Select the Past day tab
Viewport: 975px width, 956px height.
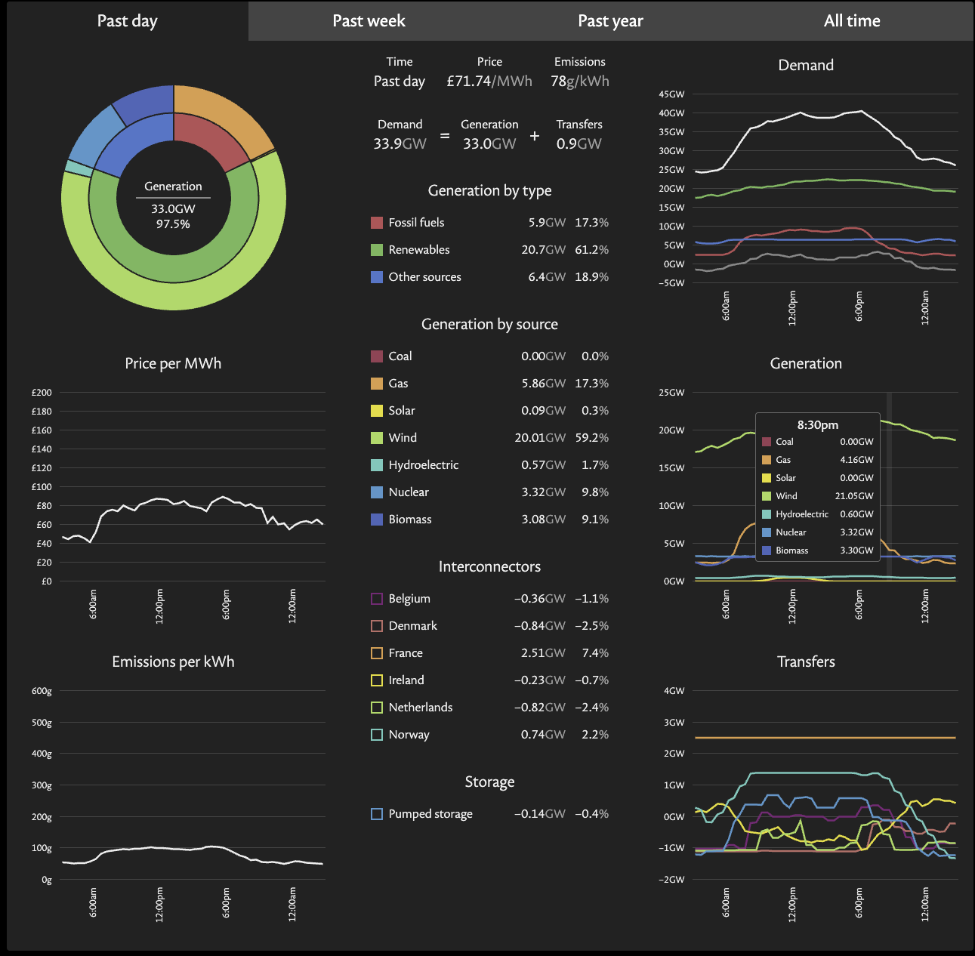127,21
